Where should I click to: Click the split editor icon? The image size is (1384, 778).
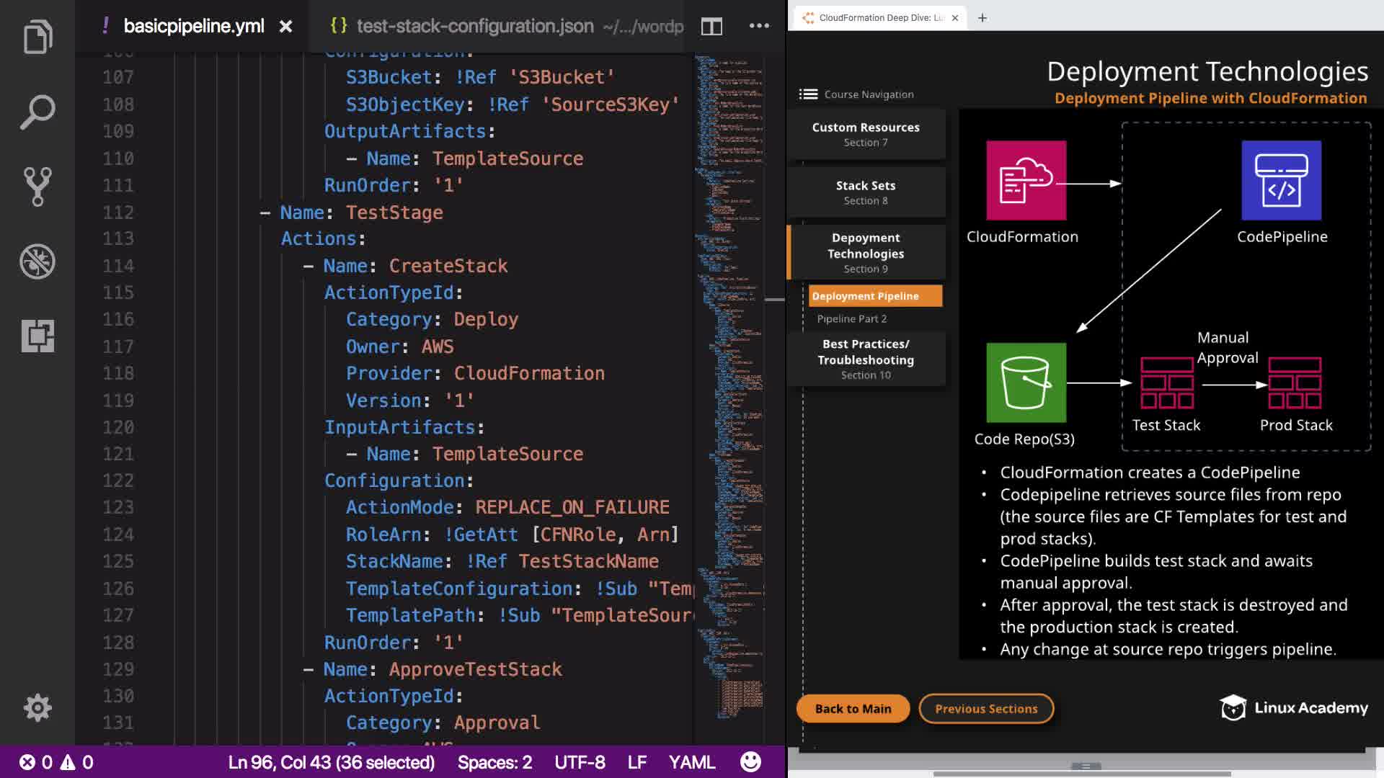click(711, 27)
